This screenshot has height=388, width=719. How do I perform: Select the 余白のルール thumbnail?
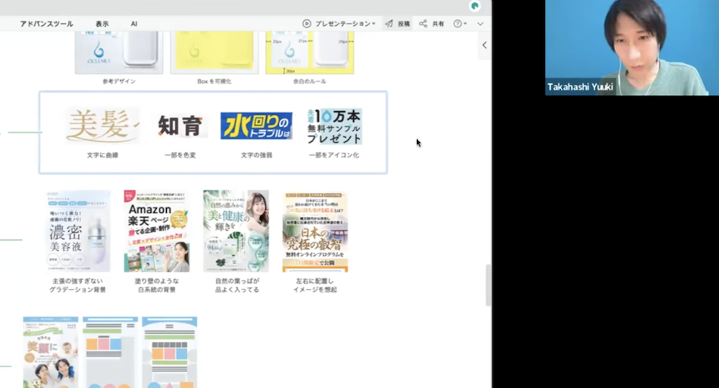[x=309, y=52]
